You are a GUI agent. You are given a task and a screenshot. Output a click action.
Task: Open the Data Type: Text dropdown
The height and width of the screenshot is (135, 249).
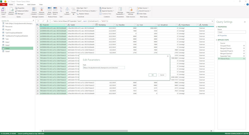point(82,8)
